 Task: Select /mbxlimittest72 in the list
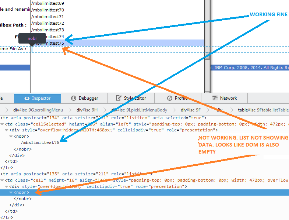point(48,23)
